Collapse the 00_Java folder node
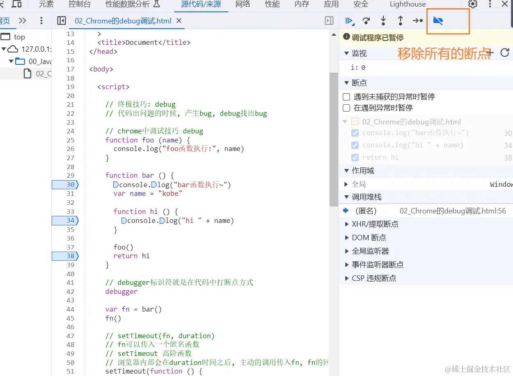The height and width of the screenshot is (376, 513). point(11,62)
